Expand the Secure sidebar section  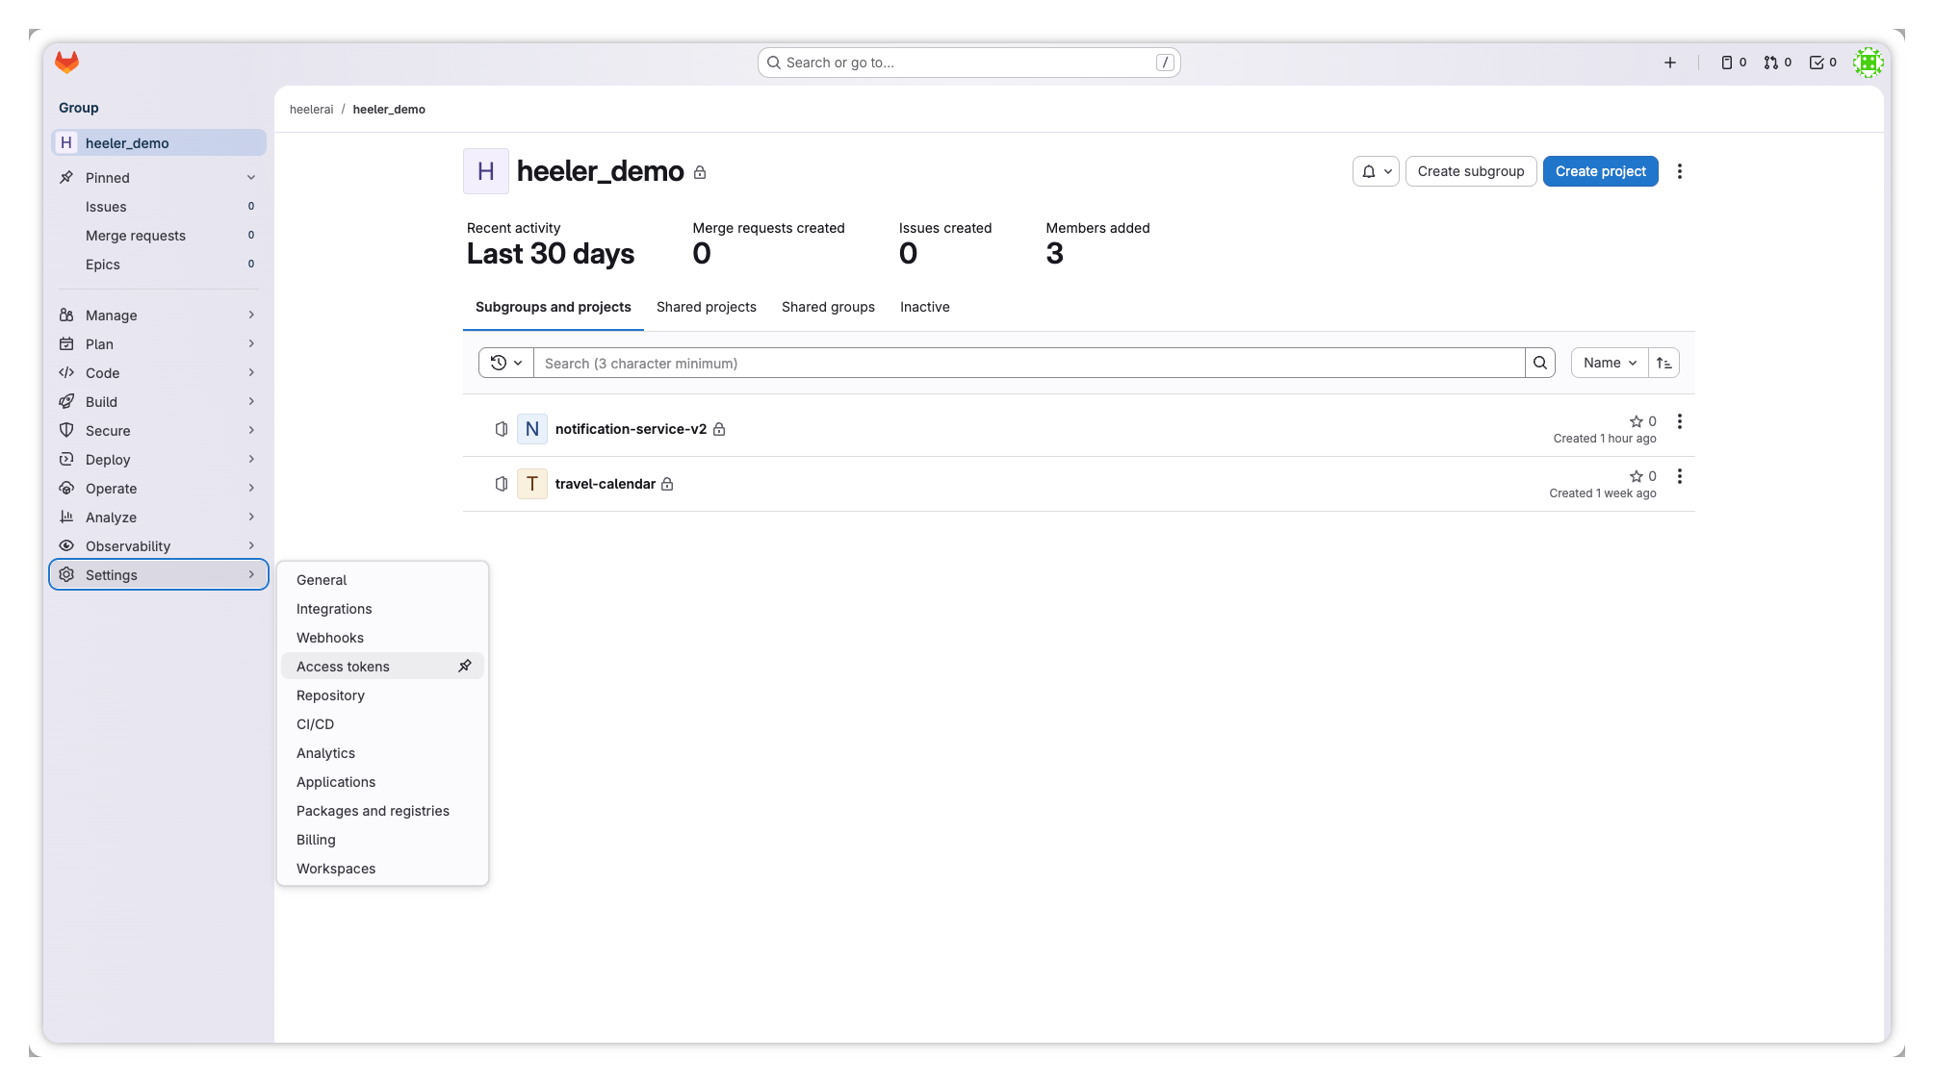click(159, 431)
